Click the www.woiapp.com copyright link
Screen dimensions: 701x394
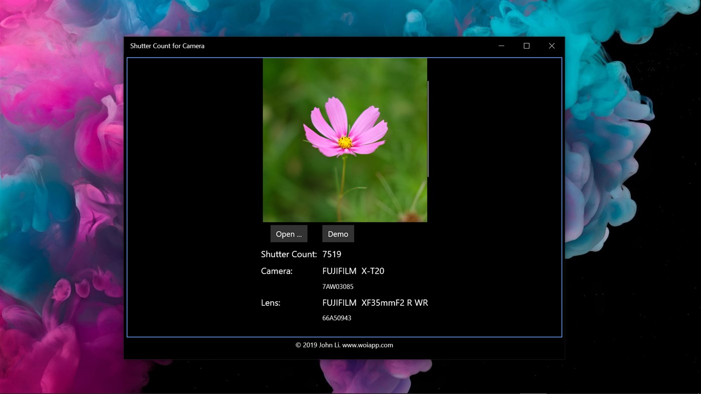click(x=369, y=344)
